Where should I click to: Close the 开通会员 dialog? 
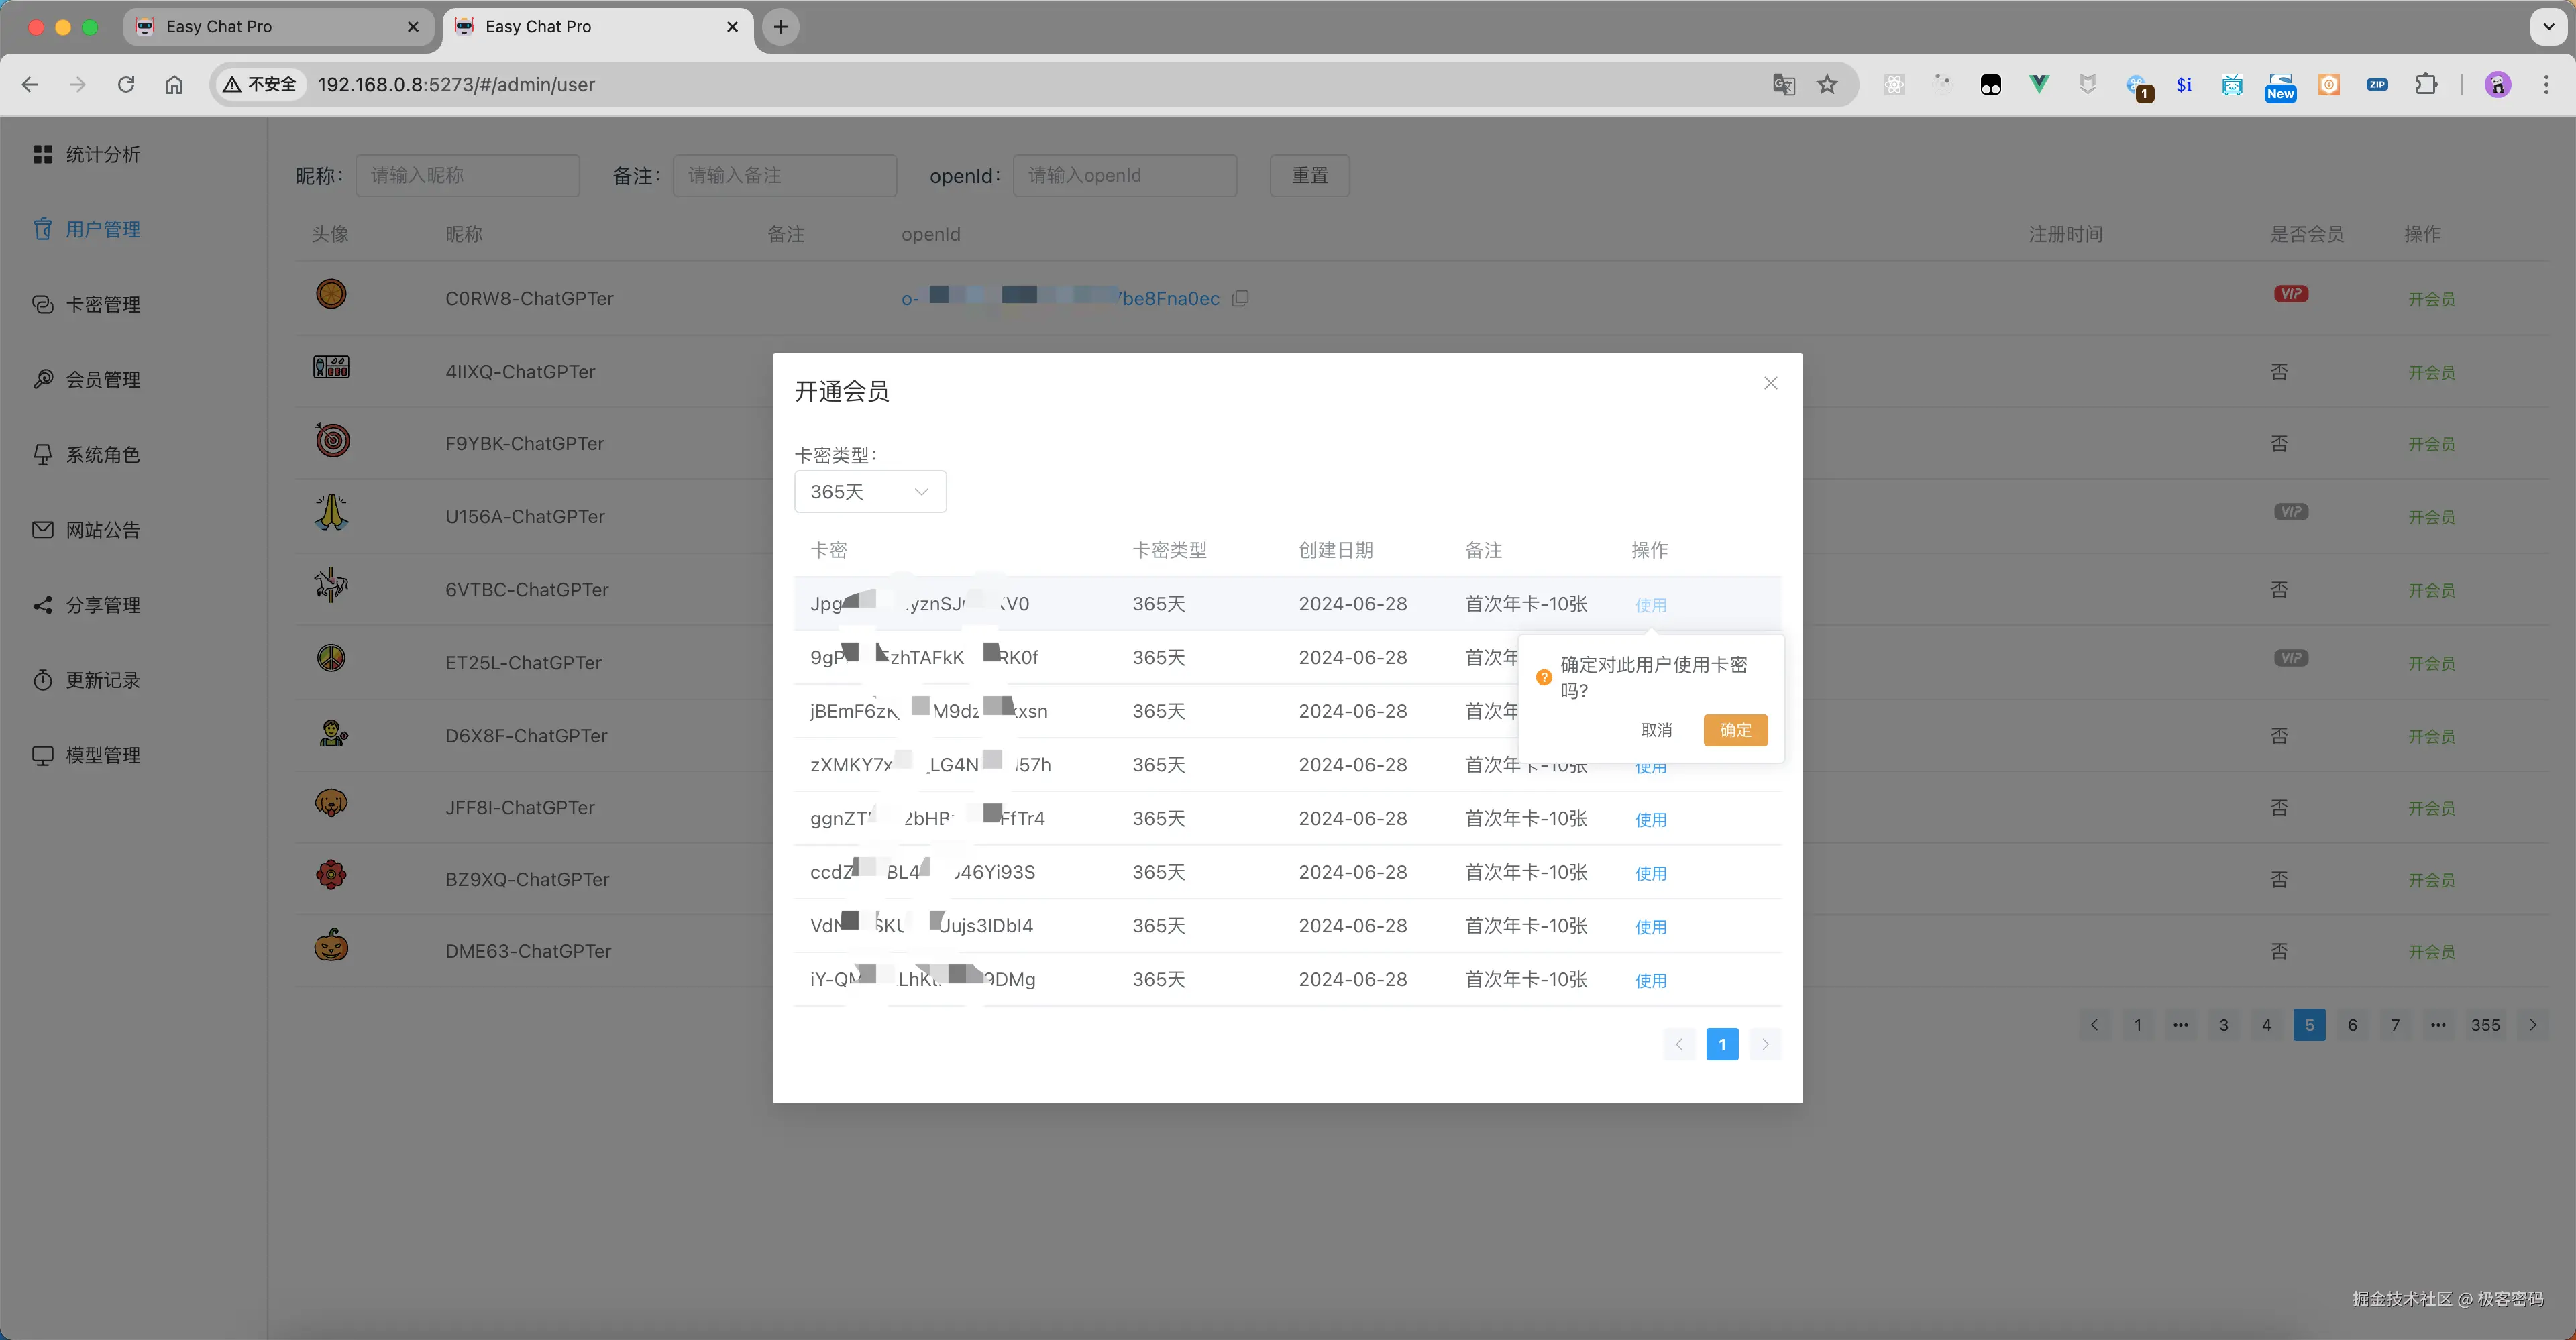(x=1770, y=383)
